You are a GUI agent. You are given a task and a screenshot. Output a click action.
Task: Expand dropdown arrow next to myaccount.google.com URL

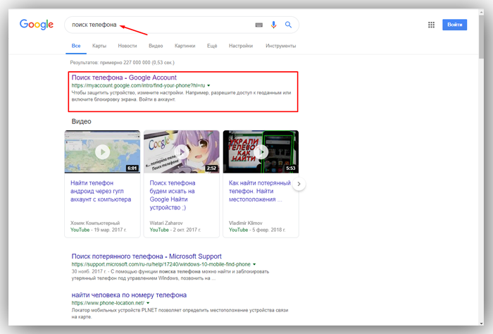tap(208, 85)
